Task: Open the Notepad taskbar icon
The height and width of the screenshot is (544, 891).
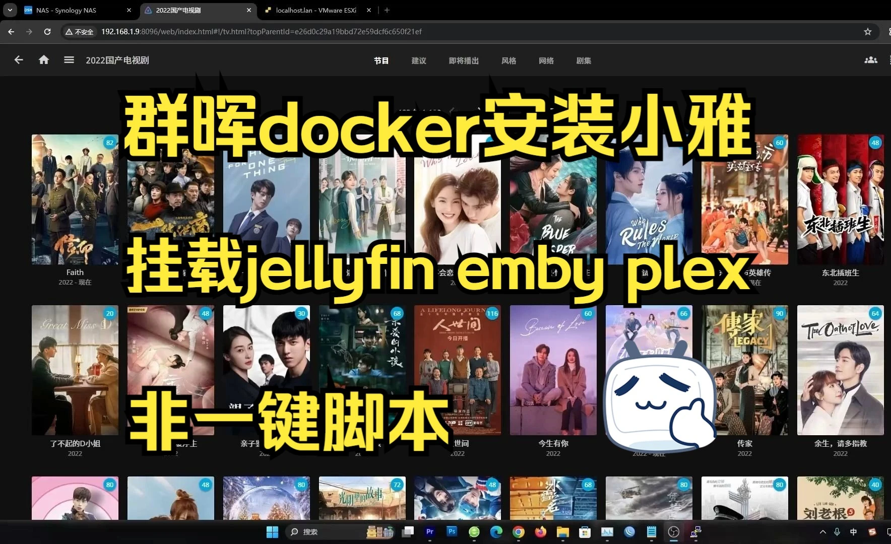Action: tap(652, 532)
